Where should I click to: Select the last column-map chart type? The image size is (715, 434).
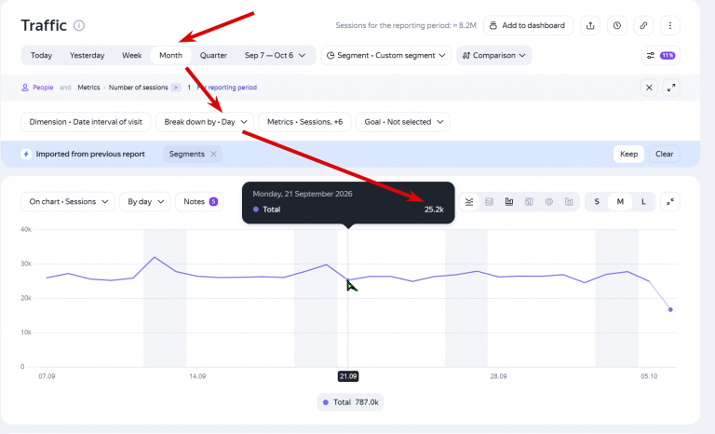(569, 202)
